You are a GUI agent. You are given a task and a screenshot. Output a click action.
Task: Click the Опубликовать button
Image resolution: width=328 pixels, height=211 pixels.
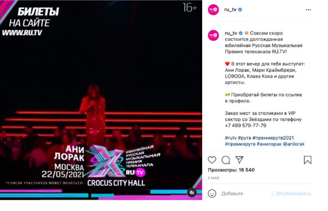293,193
